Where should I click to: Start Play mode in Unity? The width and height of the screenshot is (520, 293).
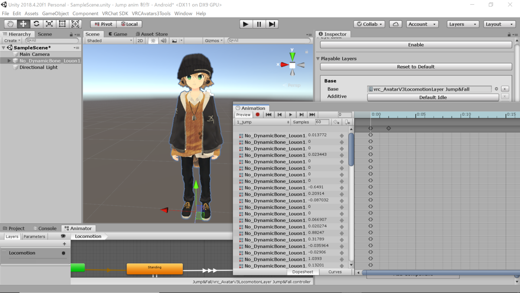246,24
